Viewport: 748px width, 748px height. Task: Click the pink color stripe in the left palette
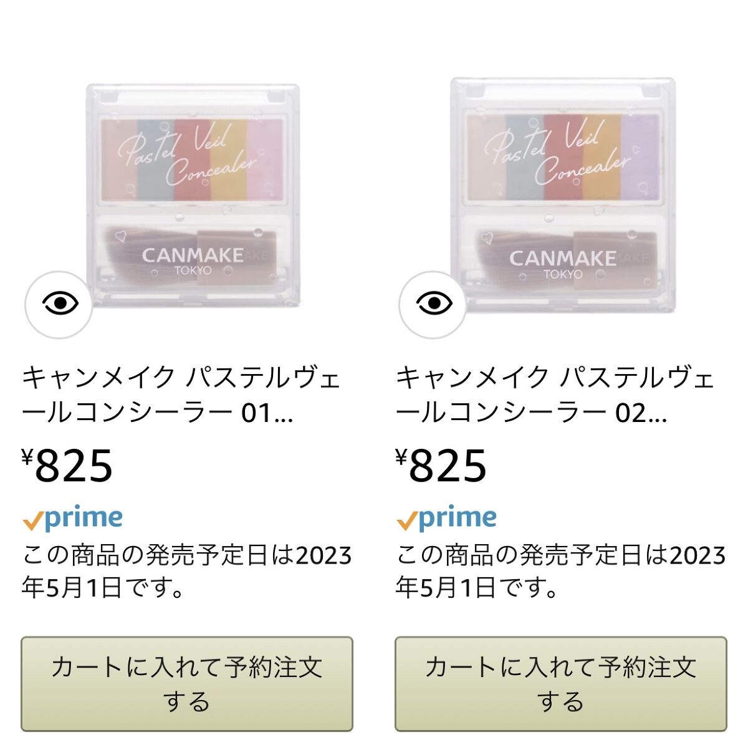coord(265,159)
